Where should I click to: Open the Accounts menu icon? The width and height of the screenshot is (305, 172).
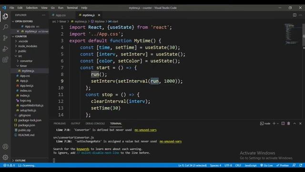click(x=5, y=147)
